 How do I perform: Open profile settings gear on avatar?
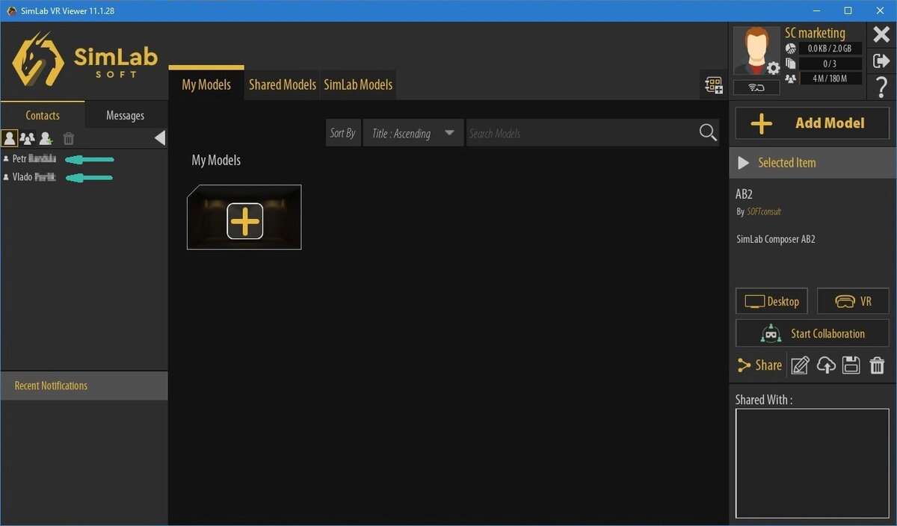pos(773,69)
